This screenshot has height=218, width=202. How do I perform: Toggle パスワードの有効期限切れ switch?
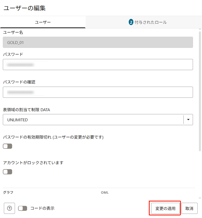pos(7,146)
